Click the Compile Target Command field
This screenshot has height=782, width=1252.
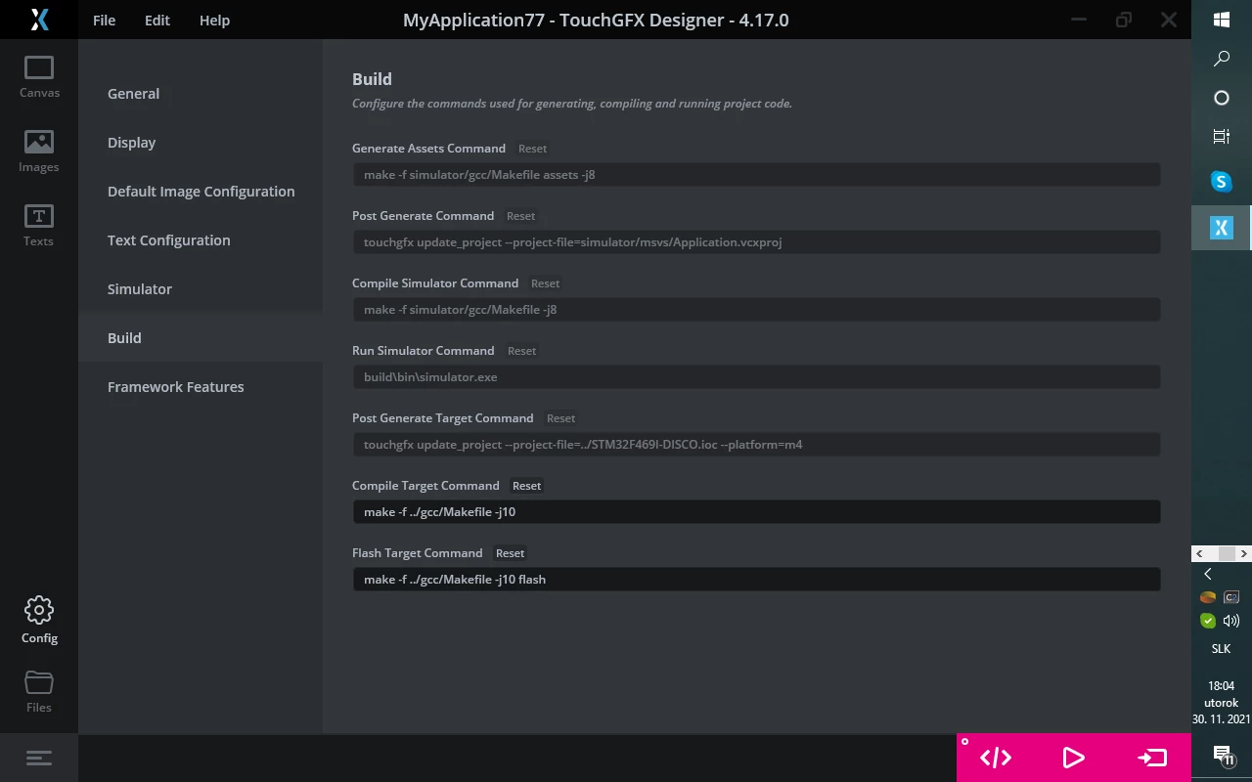click(756, 512)
